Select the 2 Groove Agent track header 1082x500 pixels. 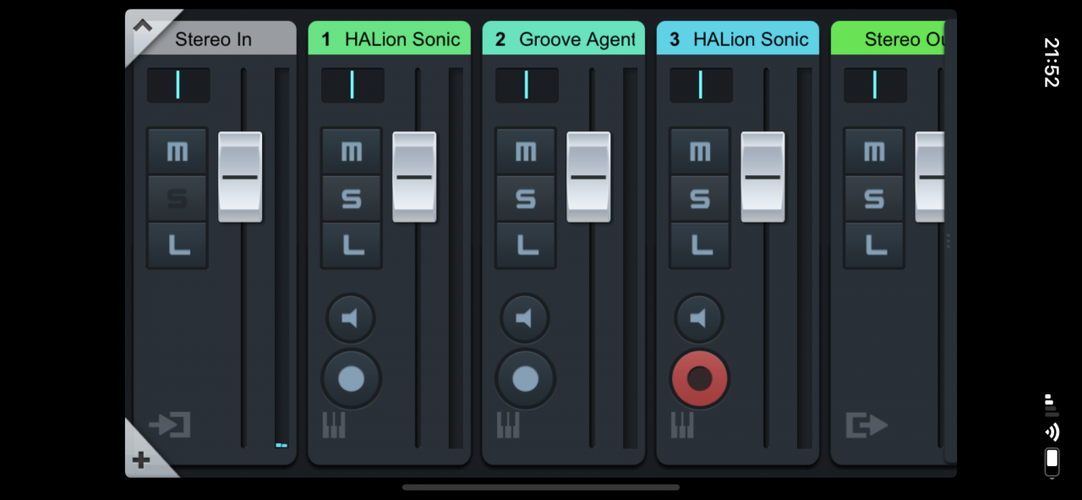pyautogui.click(x=563, y=39)
